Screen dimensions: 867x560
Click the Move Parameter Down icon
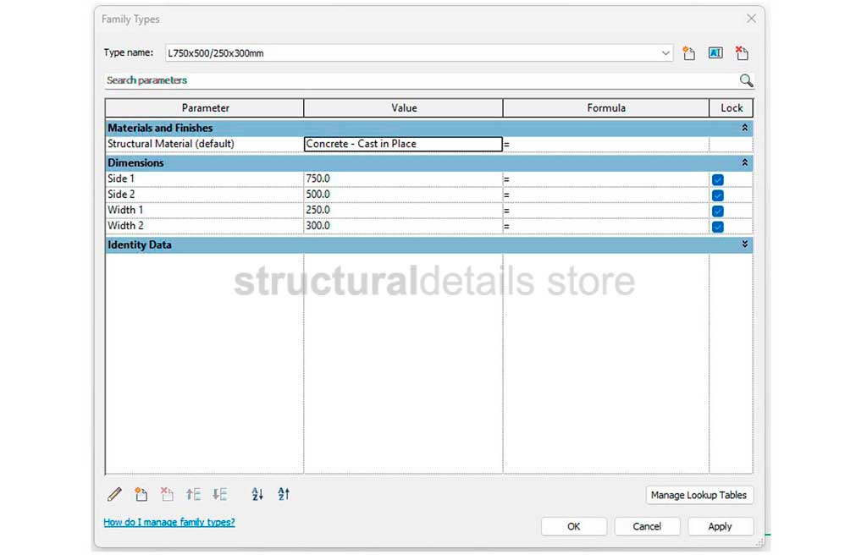click(220, 494)
